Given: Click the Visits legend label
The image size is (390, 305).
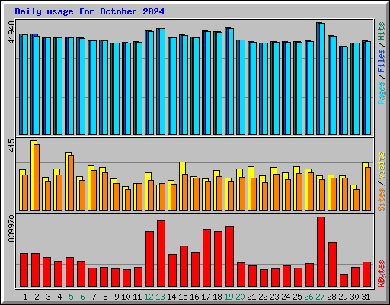Looking at the screenshot, I should 382,165.
